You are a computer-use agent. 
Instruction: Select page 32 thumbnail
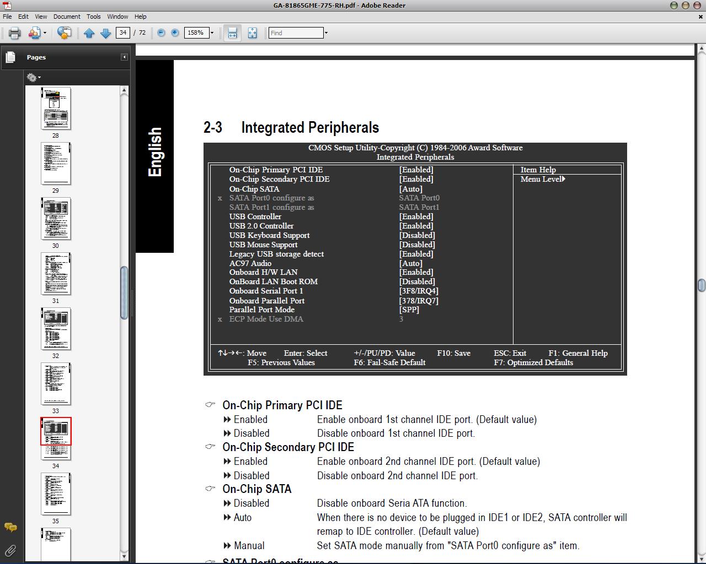click(56, 329)
